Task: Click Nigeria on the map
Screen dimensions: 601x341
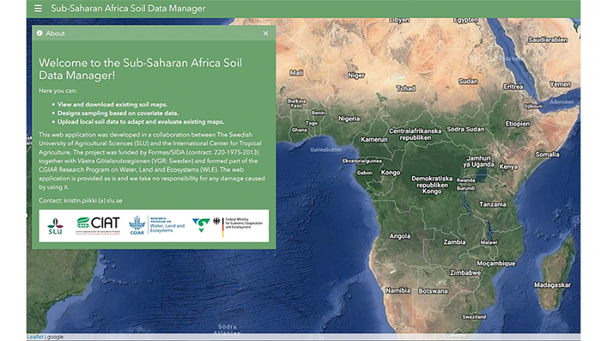Action: [x=349, y=119]
